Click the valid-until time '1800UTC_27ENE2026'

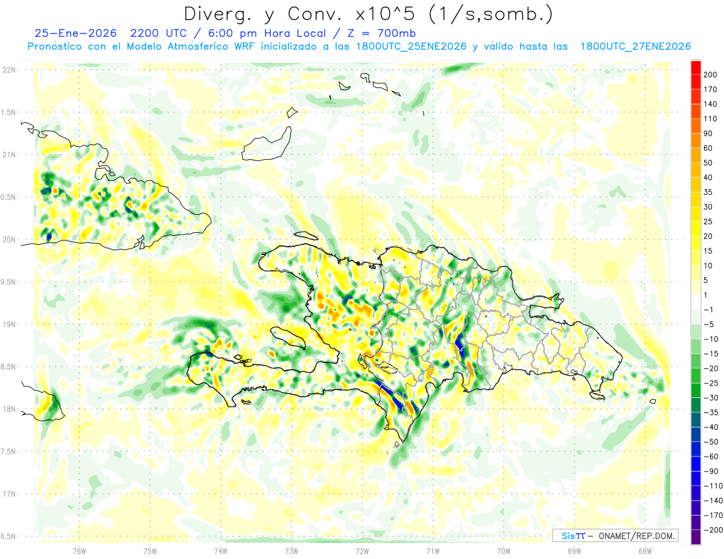click(x=635, y=46)
